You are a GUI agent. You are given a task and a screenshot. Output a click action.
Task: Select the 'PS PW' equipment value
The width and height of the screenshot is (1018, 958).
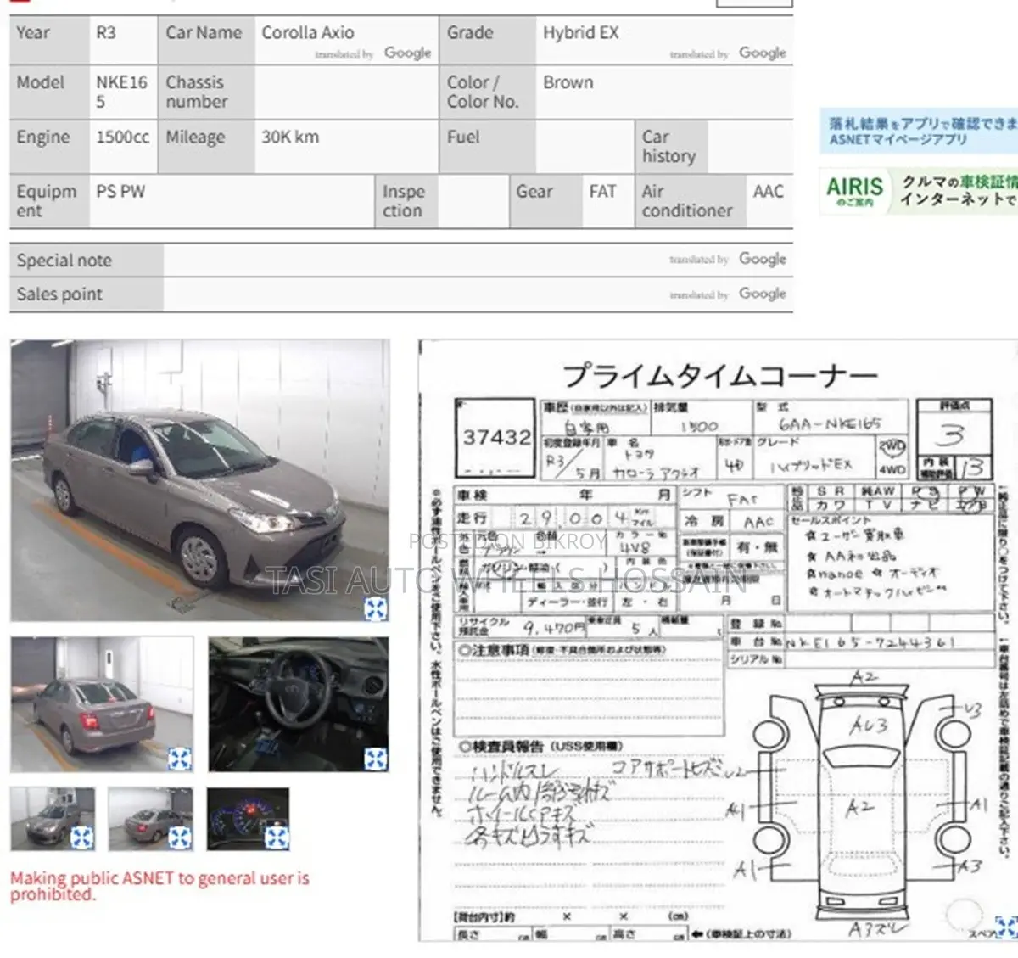(x=120, y=192)
